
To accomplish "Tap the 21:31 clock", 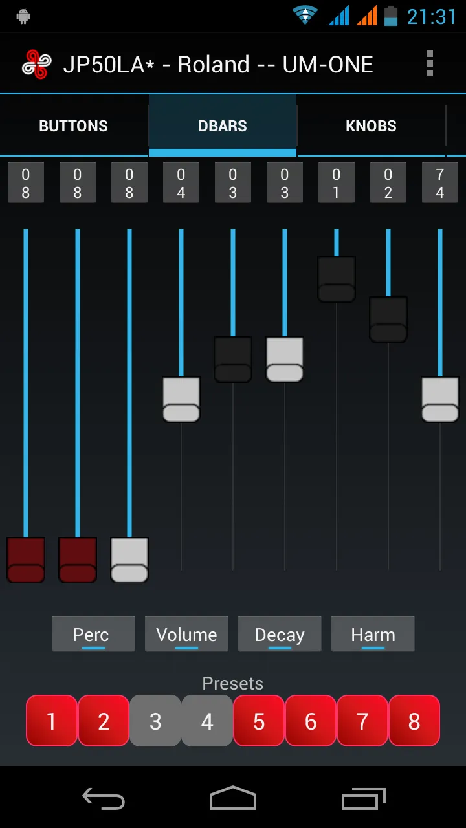I will point(431,16).
